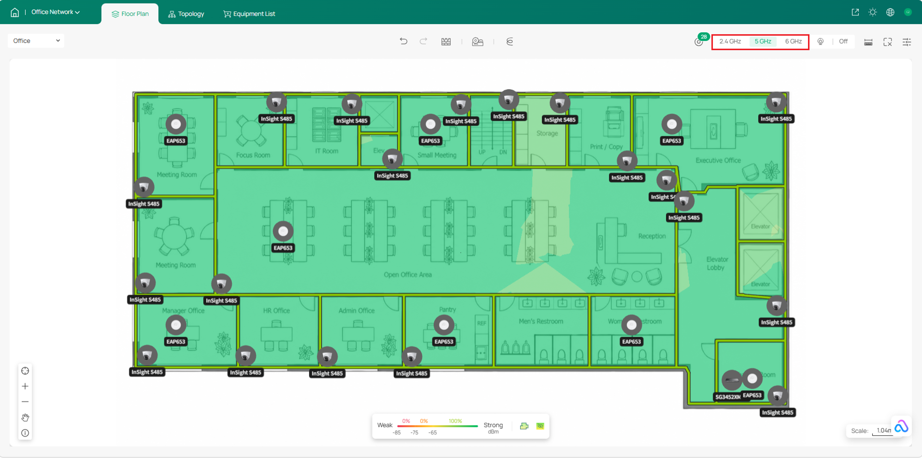Toggle the Off option in toolbar

843,41
